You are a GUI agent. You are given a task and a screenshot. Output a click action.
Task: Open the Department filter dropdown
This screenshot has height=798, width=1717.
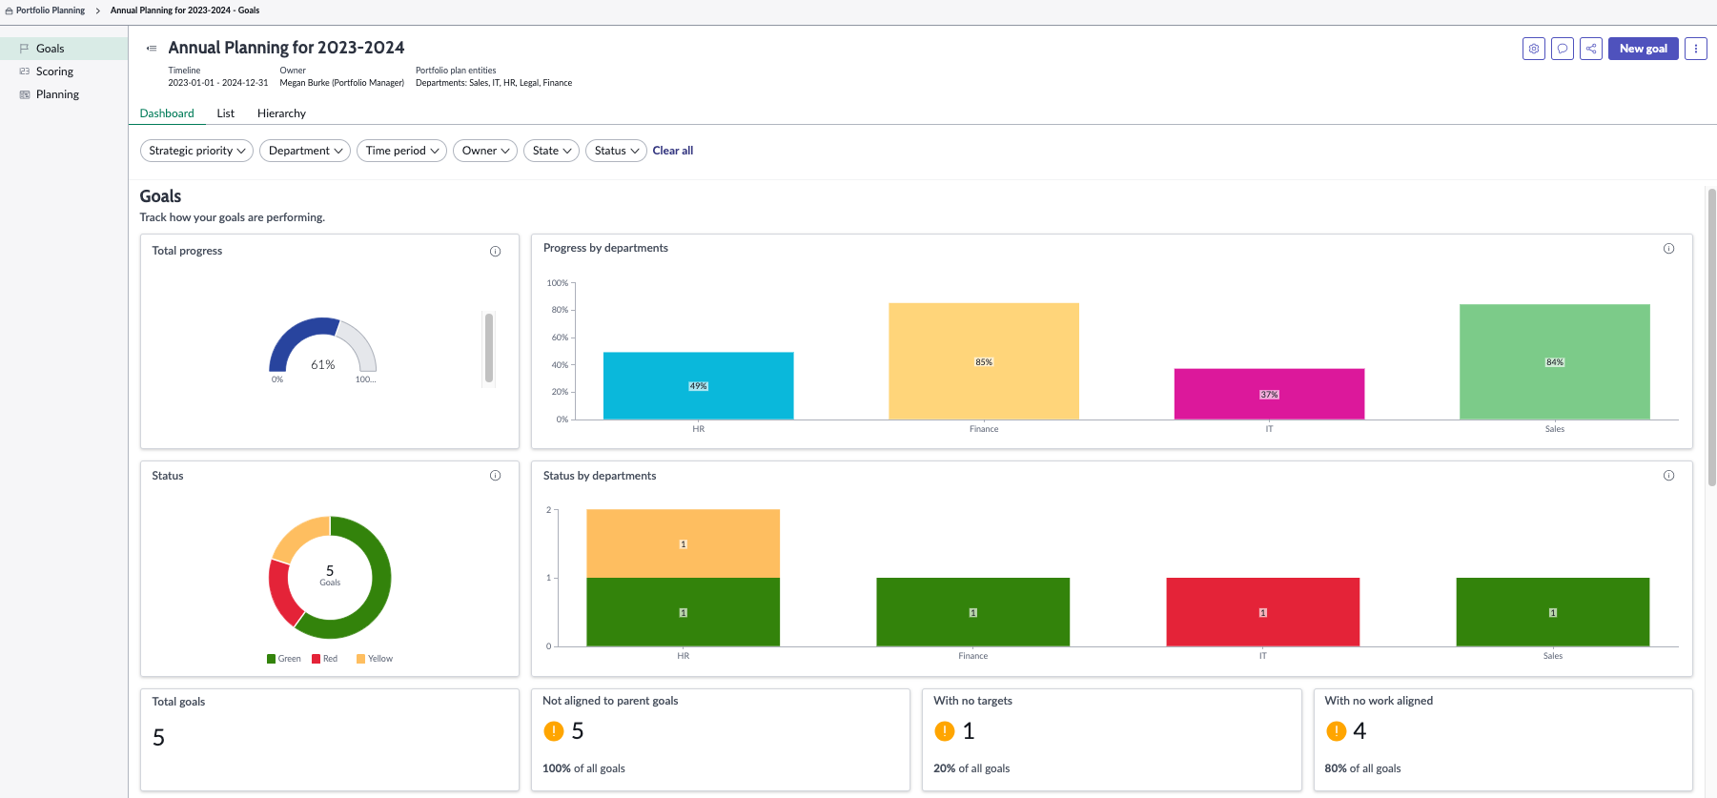coord(305,151)
